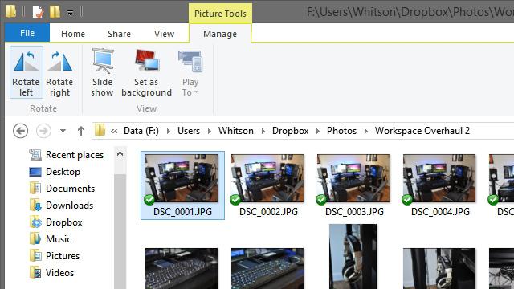Viewport: 514px width, 289px height.
Task: Select the DSC_0001.JPG thumbnail
Action: (182, 178)
